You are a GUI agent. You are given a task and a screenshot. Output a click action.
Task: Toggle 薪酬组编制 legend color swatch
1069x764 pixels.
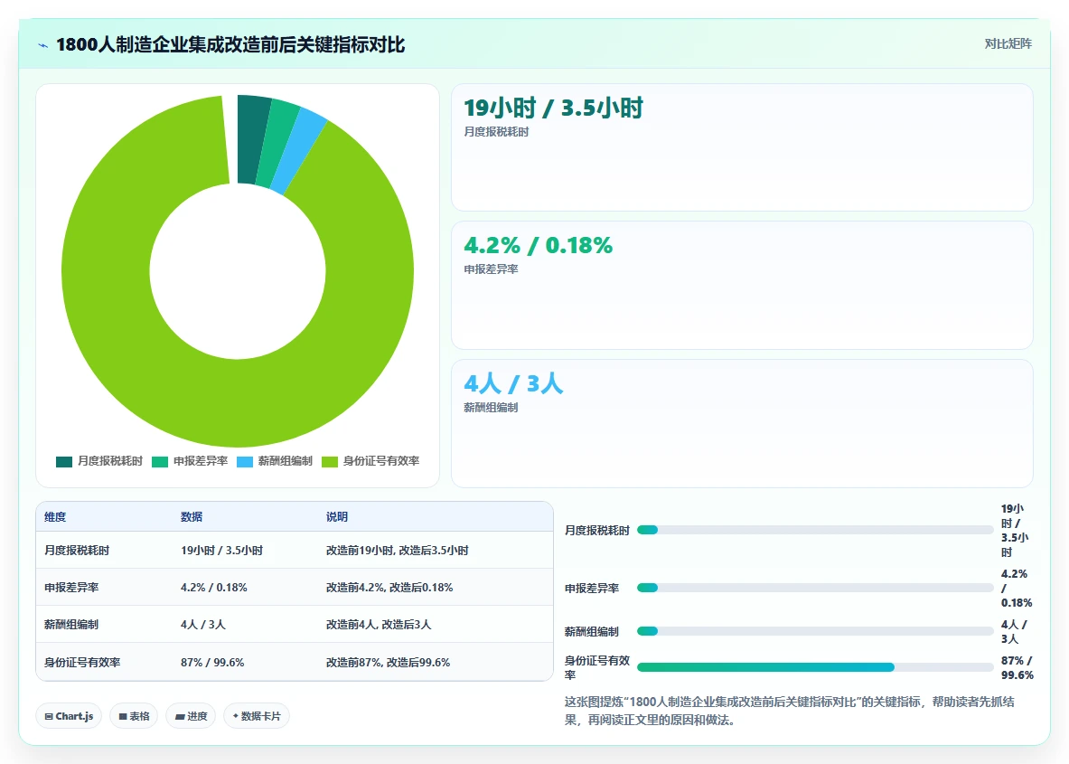[x=245, y=462]
